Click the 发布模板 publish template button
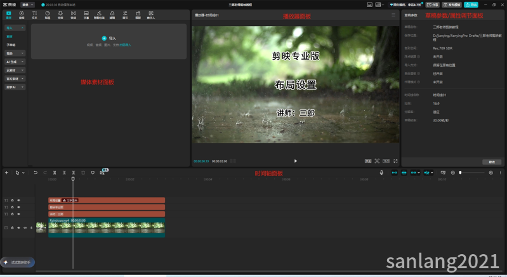 (452, 5)
